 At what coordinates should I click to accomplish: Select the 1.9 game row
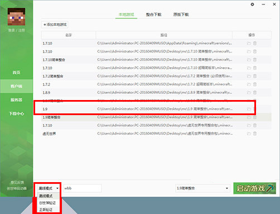click(156, 109)
